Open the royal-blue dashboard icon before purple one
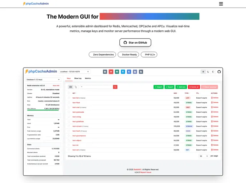Image resolution: width=246 pixels, height=183 pixels. [x=129, y=72]
